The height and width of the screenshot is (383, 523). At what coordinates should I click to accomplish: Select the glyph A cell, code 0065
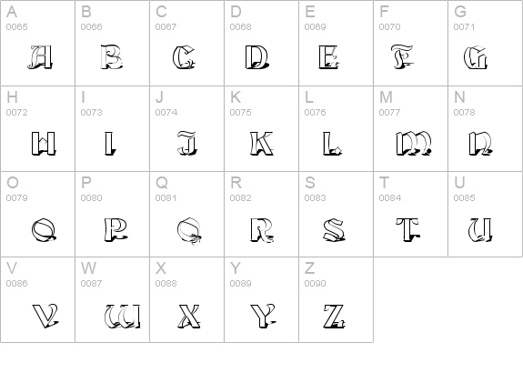[x=37, y=43]
